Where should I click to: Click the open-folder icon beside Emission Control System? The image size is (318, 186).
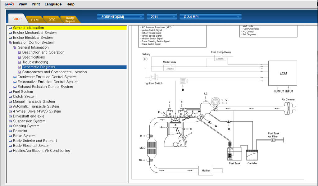(10, 43)
